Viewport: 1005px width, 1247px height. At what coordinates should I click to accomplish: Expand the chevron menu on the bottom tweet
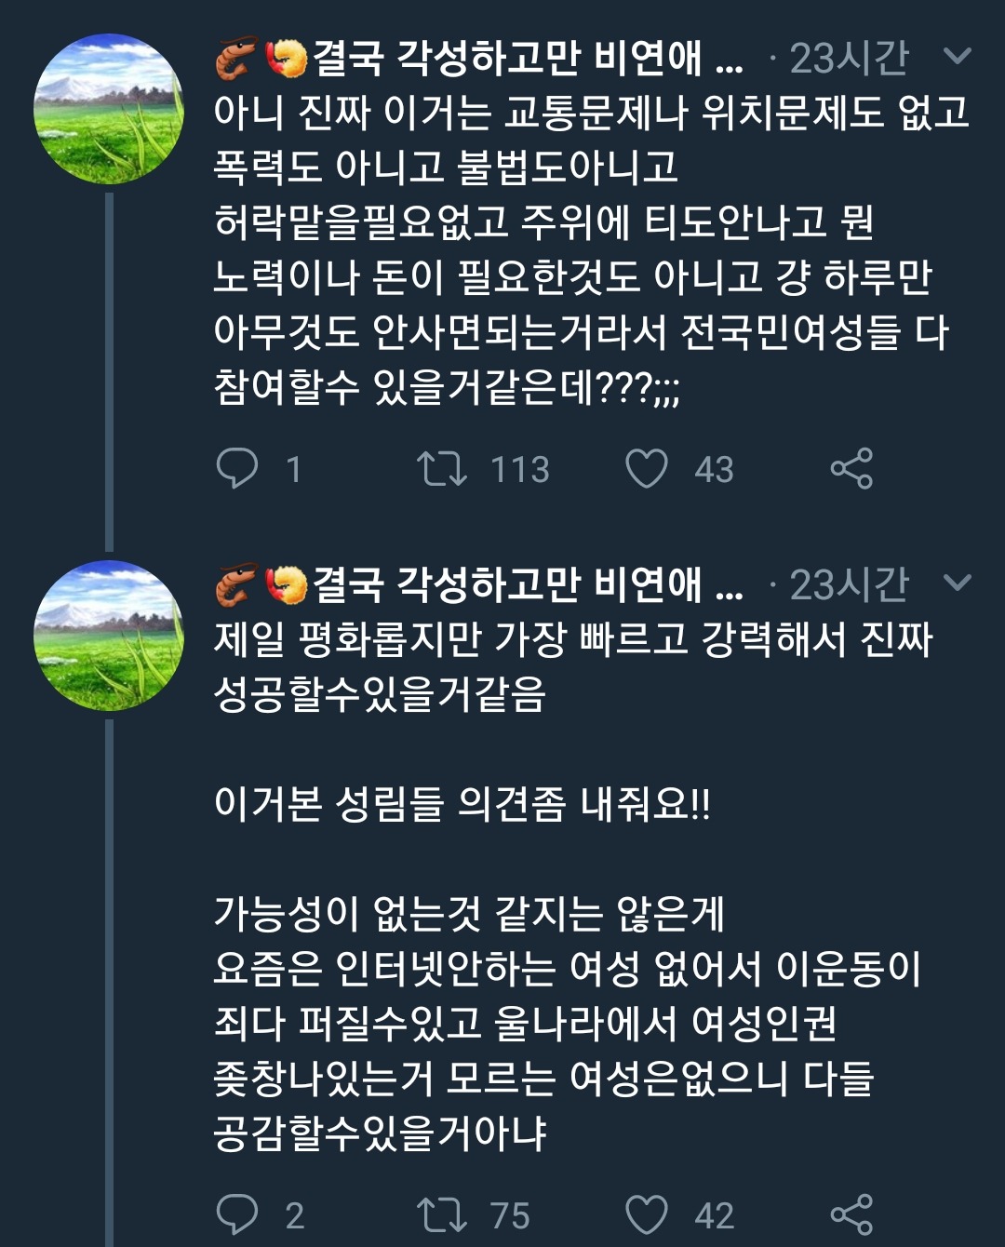(957, 583)
